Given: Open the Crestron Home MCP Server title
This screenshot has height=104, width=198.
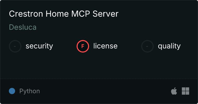Looking at the screenshot, I should pos(64,14).
